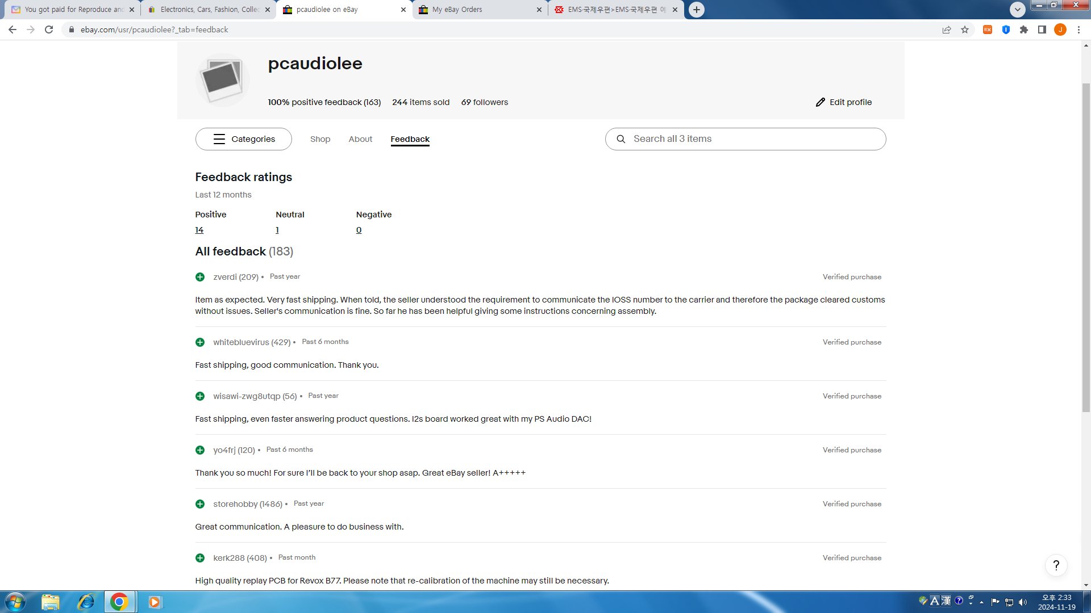Image resolution: width=1091 pixels, height=613 pixels.
Task: Open Windows Explorer from the taskbar
Action: (50, 602)
